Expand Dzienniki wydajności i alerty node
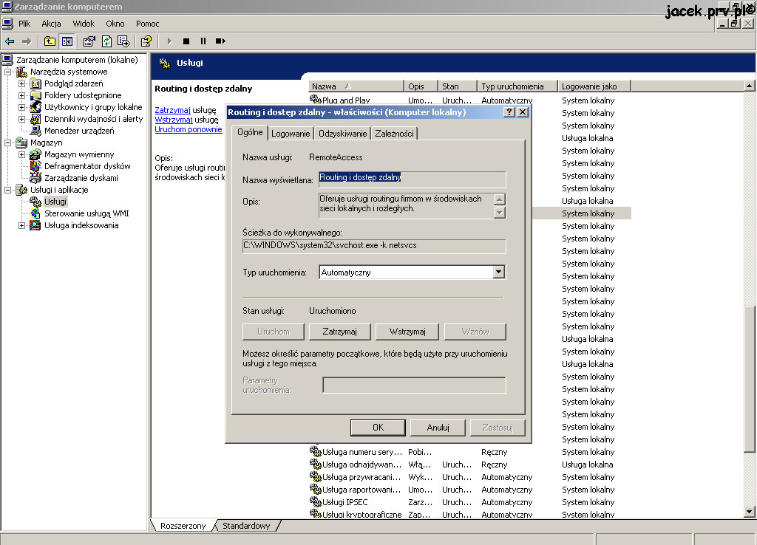This screenshot has height=545, width=757. pos(21,119)
